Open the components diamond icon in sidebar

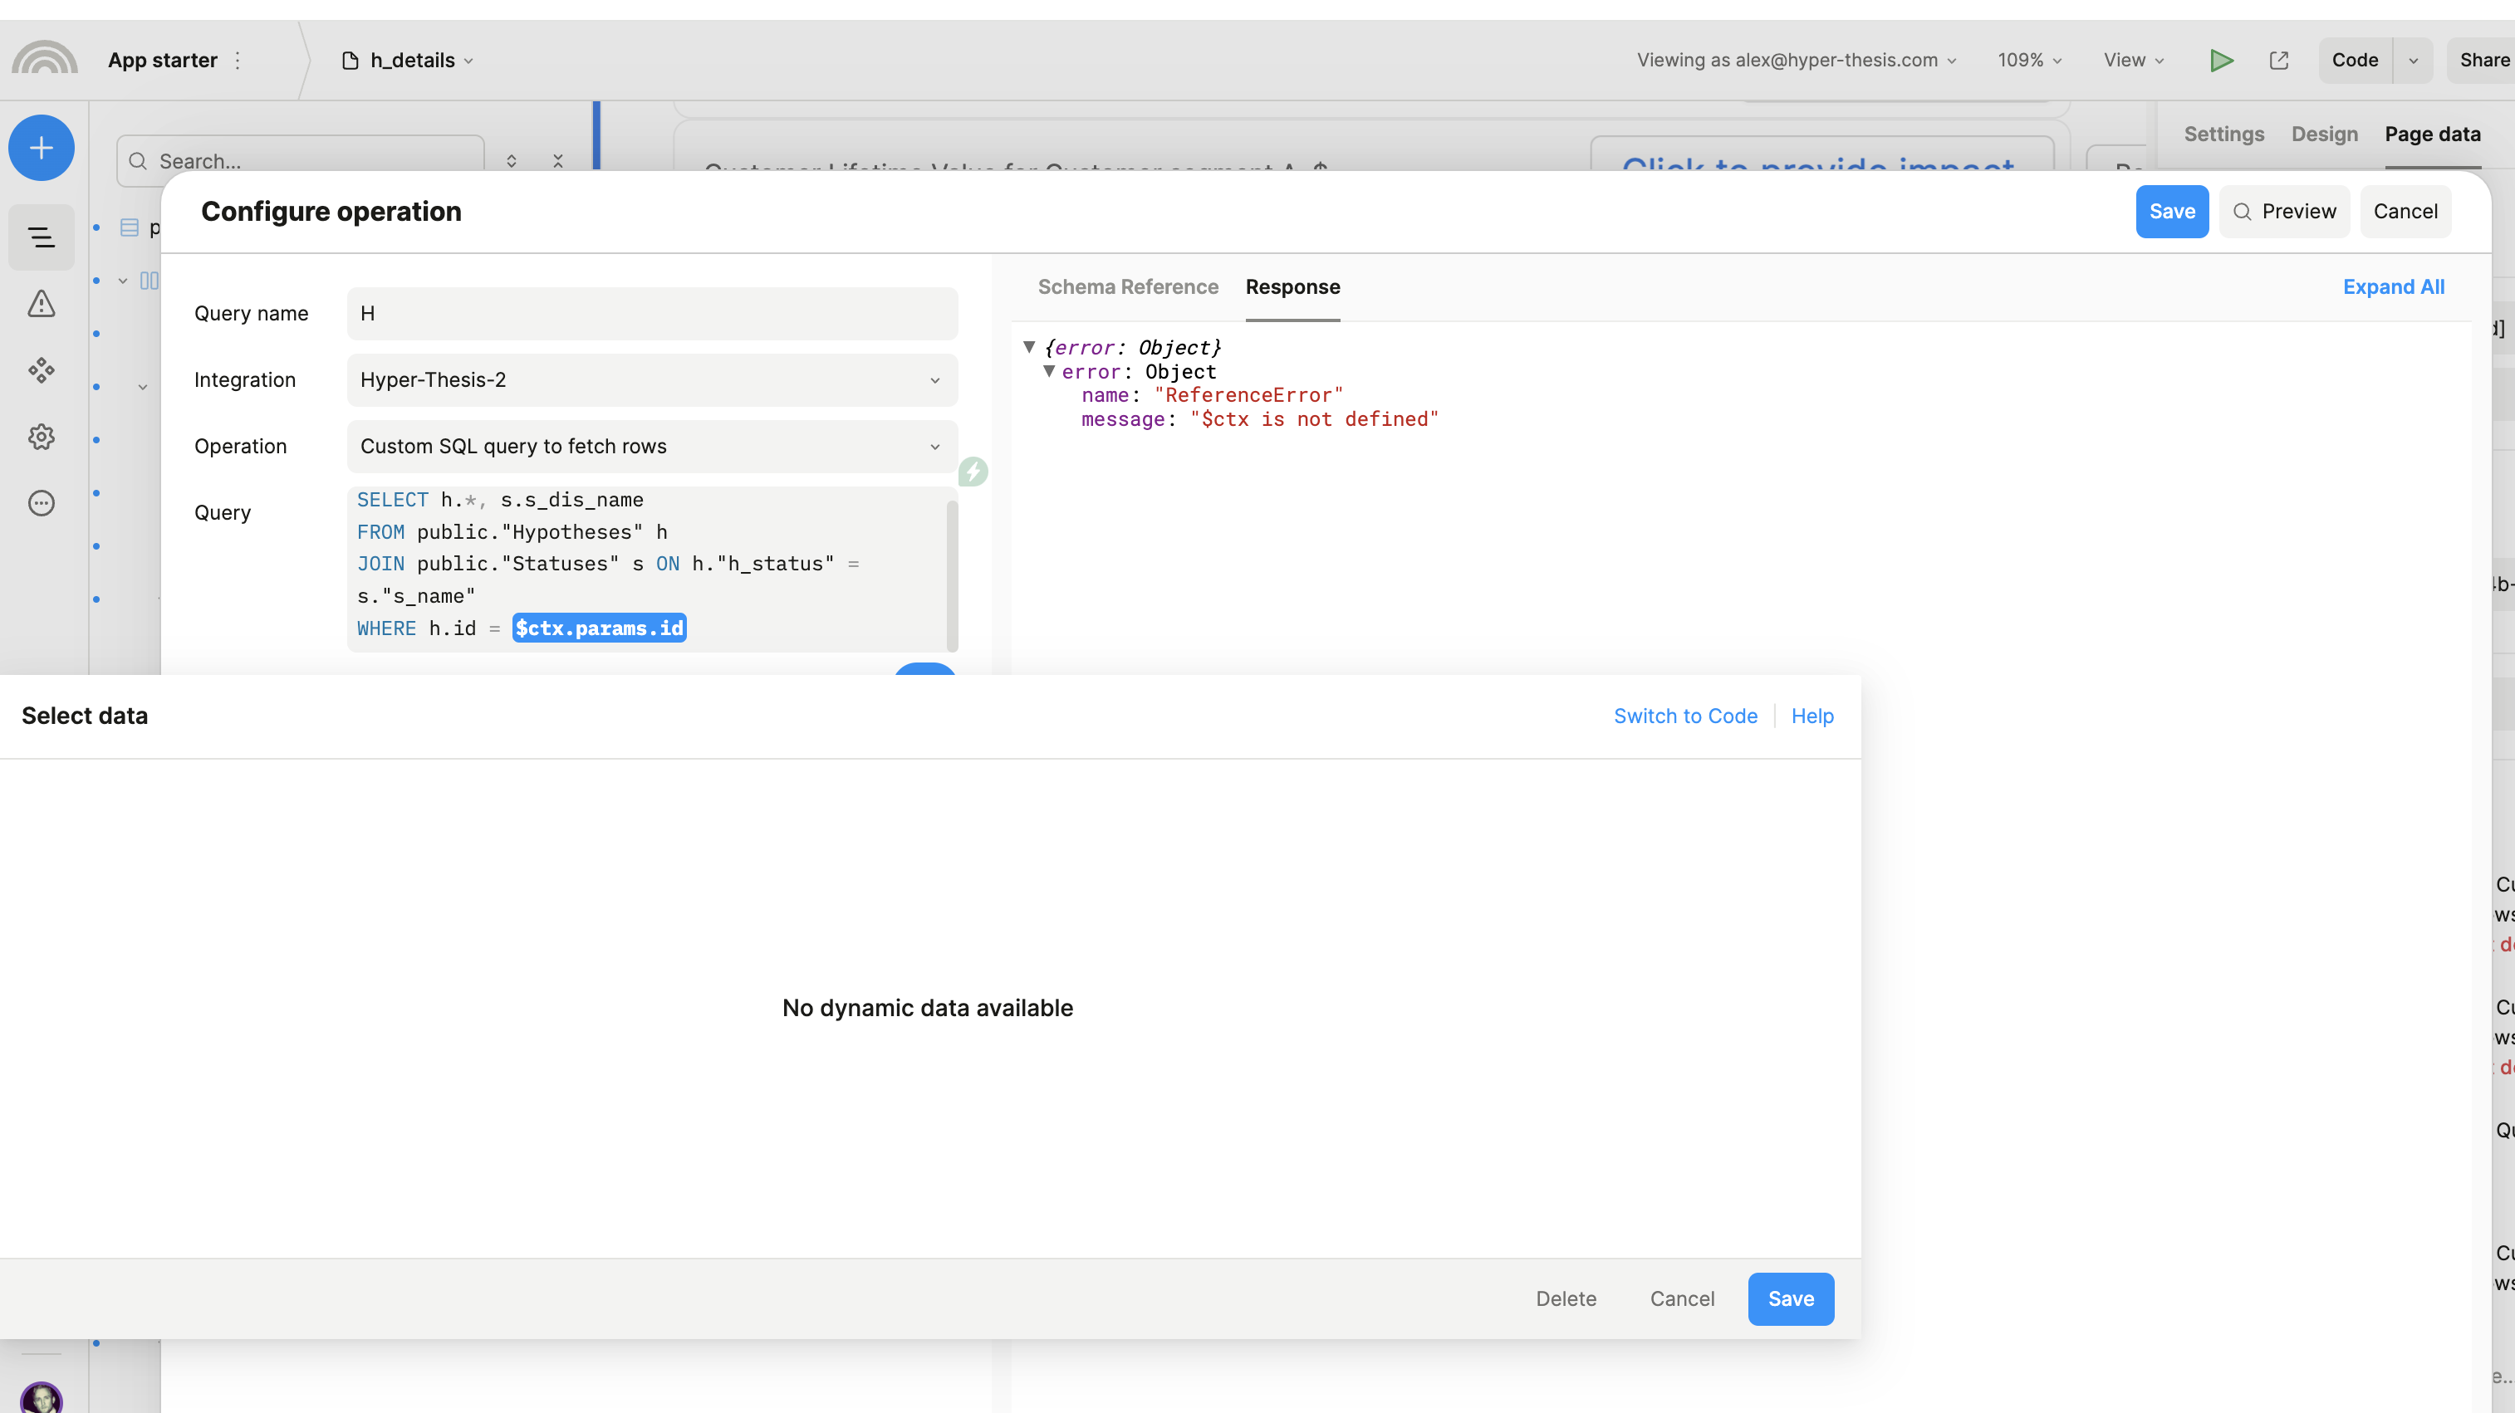coord(41,369)
